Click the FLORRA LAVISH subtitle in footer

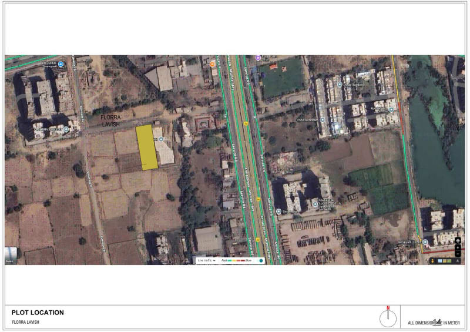(x=25, y=322)
